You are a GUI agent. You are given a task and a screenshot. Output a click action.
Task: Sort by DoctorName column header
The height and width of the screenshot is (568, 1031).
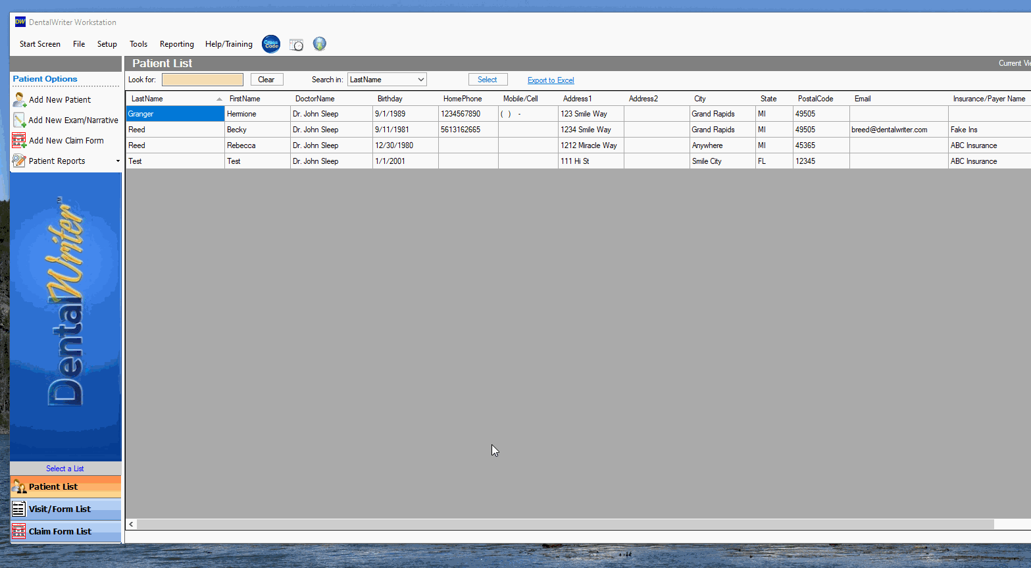pos(332,99)
